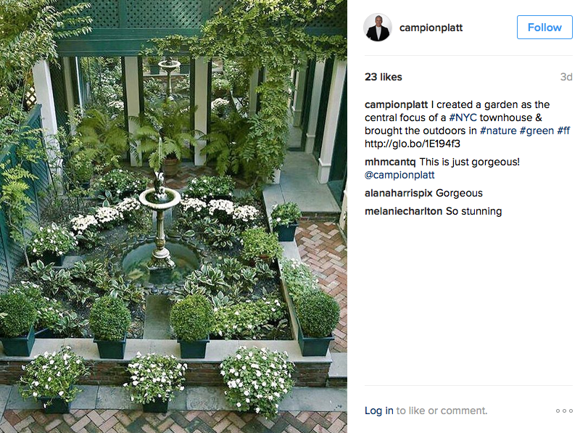Viewport: 588px width, 433px height.
Task: Open the #green hashtag
Action: pos(537,131)
